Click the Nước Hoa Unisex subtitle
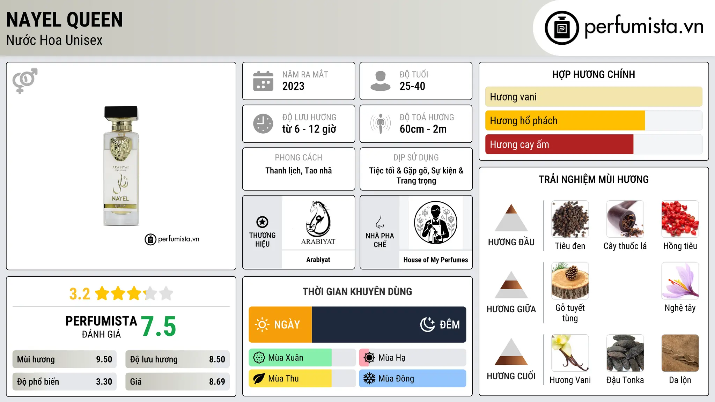715x402 pixels. [x=54, y=40]
